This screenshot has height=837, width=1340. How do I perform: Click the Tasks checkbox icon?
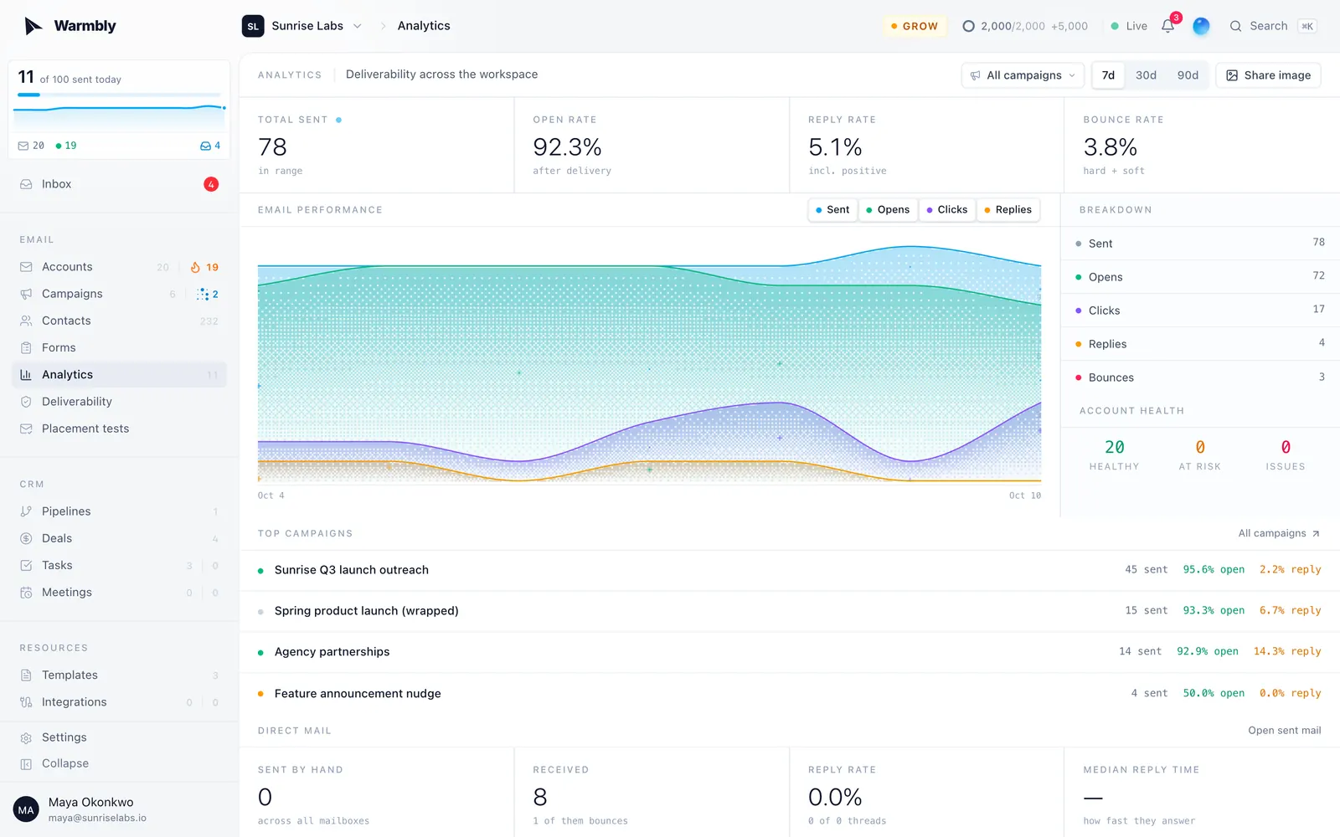tap(26, 565)
